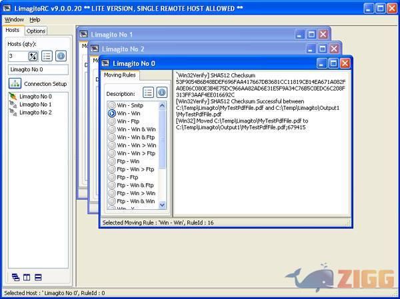
Task: Tile windows vertically with bottom icon
Action: point(27,277)
